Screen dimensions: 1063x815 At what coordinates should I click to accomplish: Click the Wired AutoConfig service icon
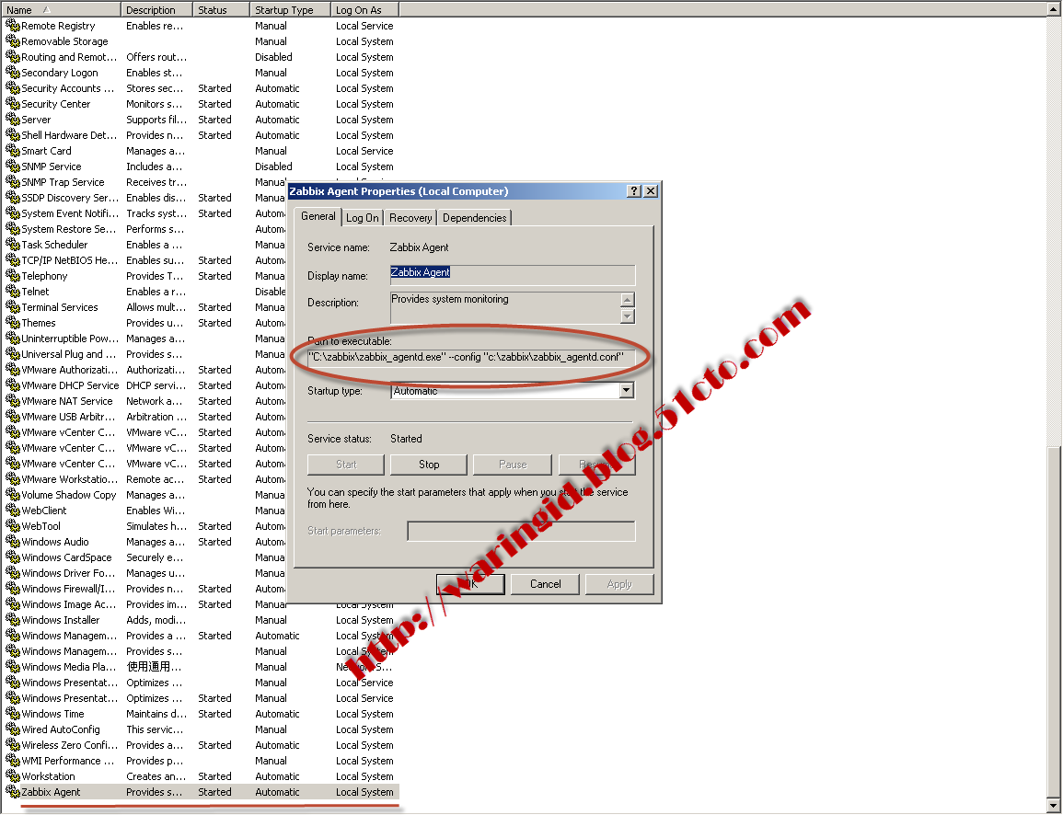click(12, 729)
